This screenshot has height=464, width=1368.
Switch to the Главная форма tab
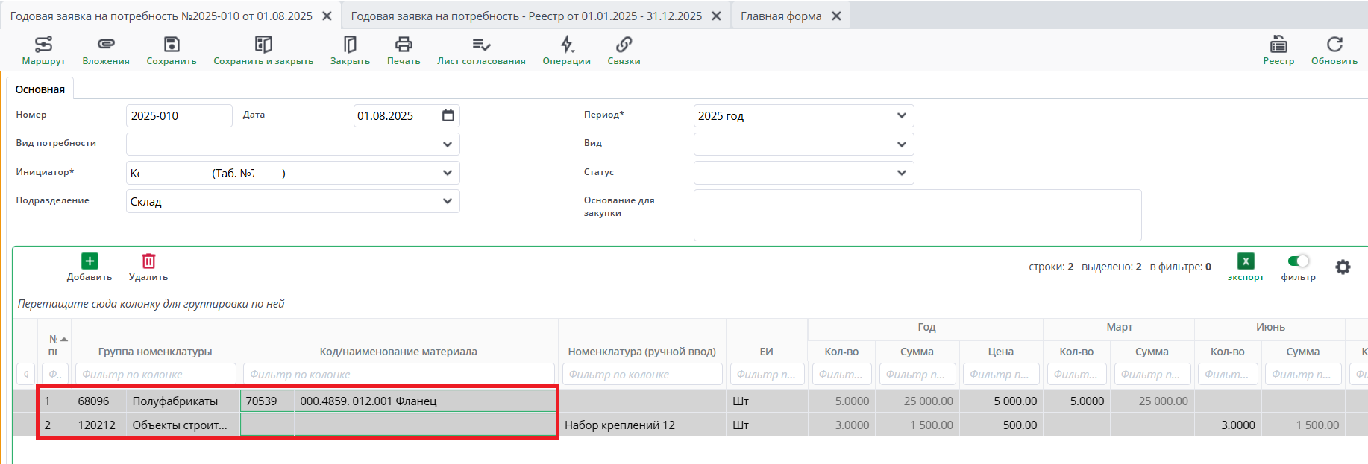pyautogui.click(x=781, y=16)
